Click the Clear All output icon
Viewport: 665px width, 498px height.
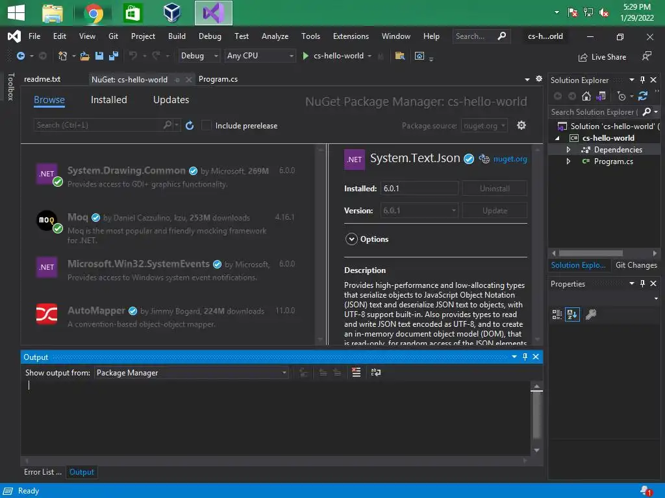357,372
